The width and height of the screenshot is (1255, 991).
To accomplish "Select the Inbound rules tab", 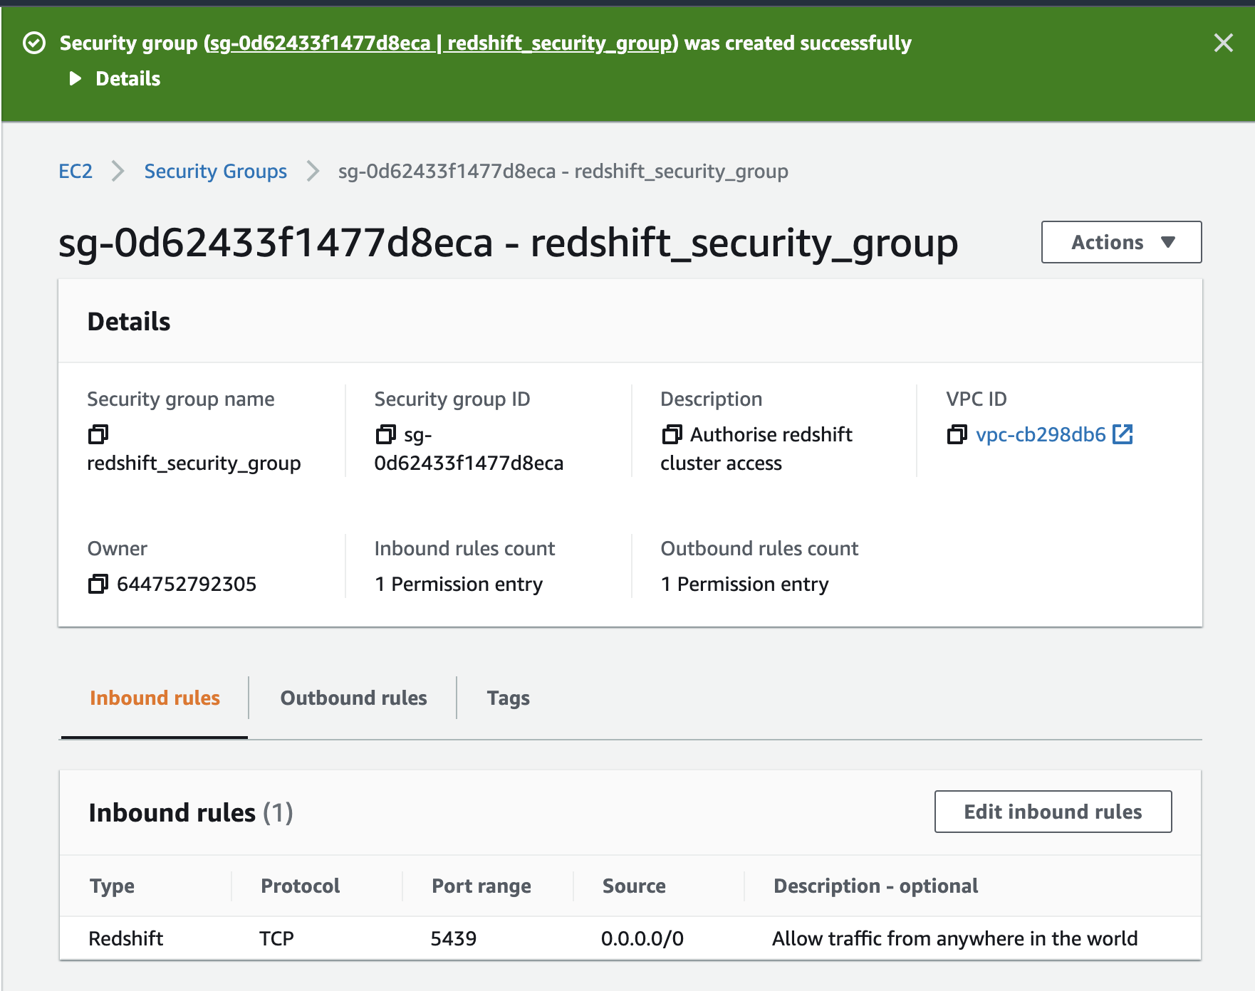I will [x=154, y=698].
